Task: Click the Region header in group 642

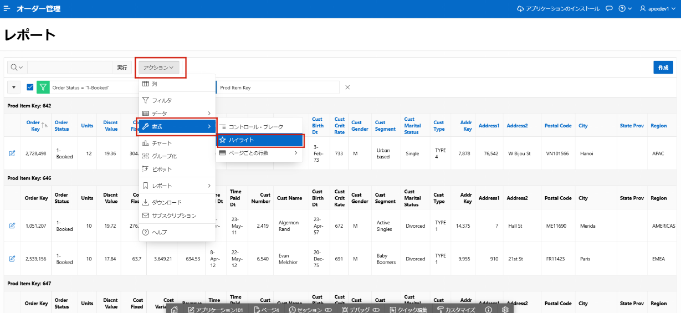Action: pos(659,126)
